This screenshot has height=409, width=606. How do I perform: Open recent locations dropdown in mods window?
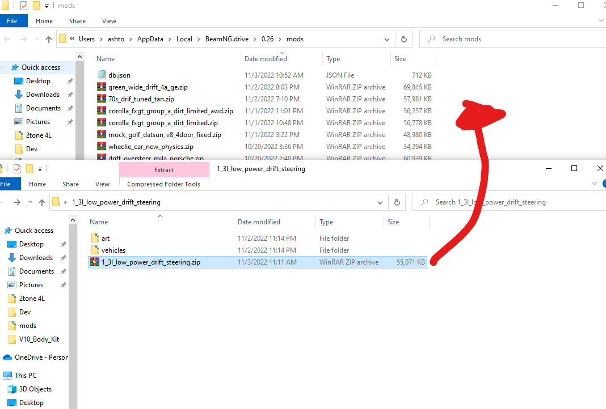37,39
